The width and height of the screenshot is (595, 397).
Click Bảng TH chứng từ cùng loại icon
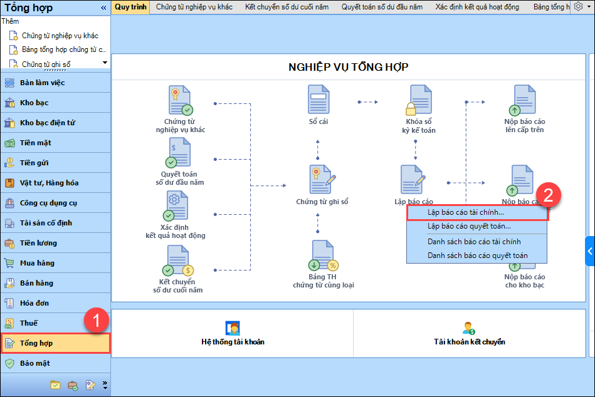(323, 256)
